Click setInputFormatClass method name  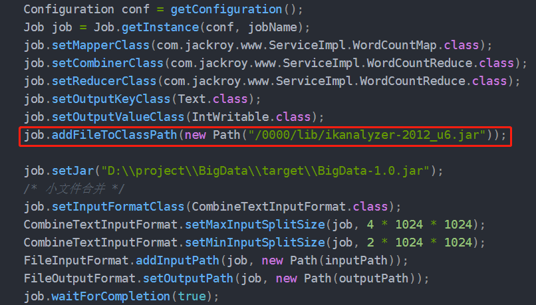(x=118, y=207)
